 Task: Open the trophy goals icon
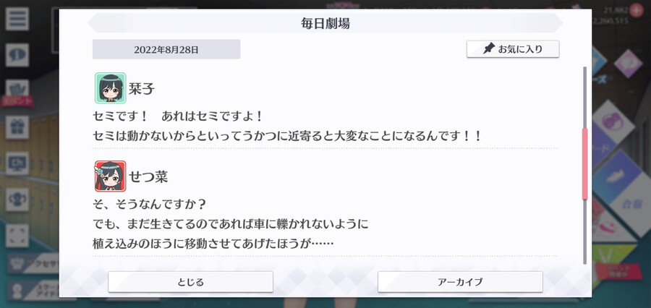point(17,200)
